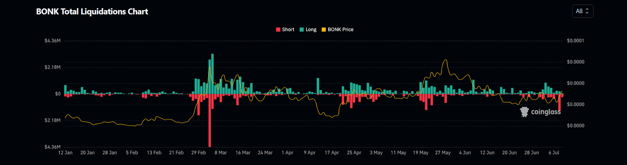The width and height of the screenshot is (627, 165).
Task: Click the $0 axis label
Action: tap(58, 94)
